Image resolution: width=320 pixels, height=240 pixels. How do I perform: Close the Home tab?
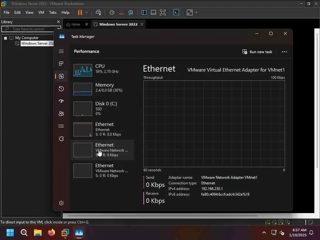point(87,24)
